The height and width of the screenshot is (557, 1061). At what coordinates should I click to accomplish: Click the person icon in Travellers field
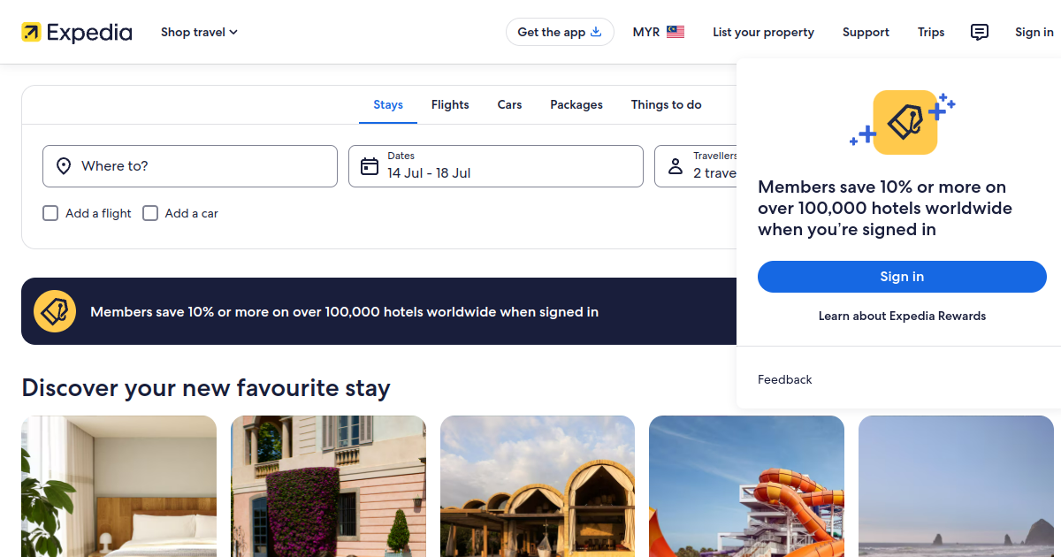click(x=676, y=166)
